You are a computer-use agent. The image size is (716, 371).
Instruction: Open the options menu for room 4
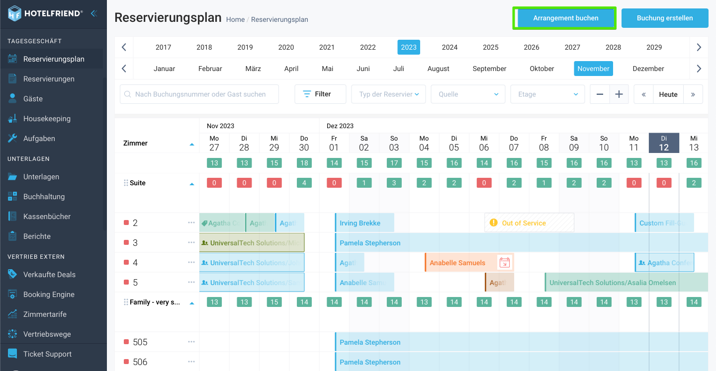191,262
